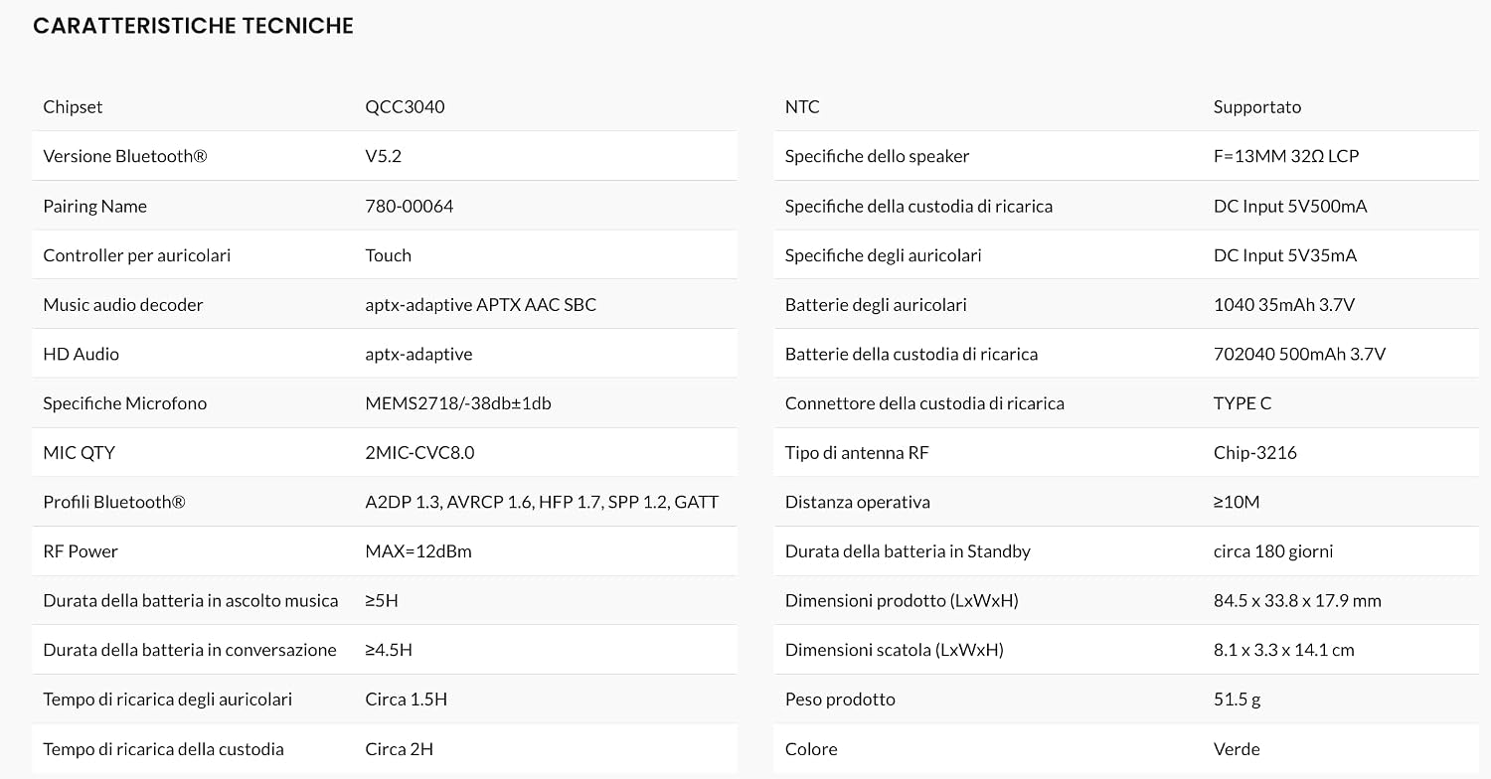Select the Tempo di ricarica della custodia row

pos(385,749)
